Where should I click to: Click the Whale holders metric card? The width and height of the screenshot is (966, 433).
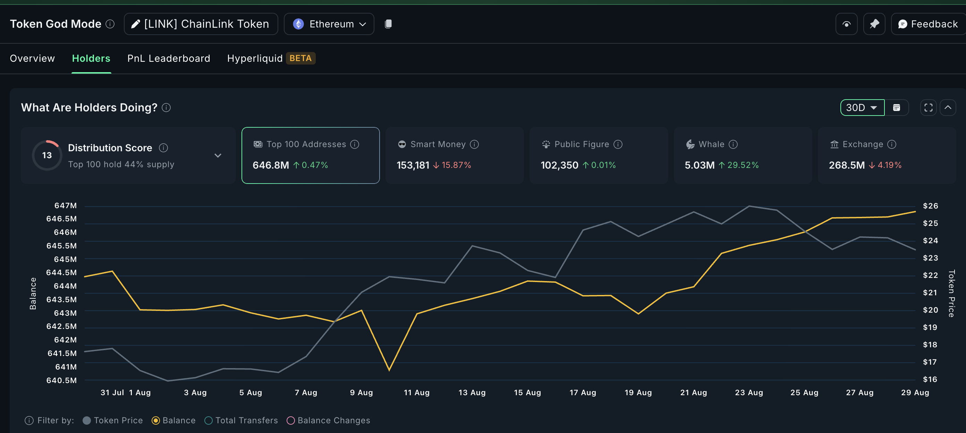(x=742, y=155)
